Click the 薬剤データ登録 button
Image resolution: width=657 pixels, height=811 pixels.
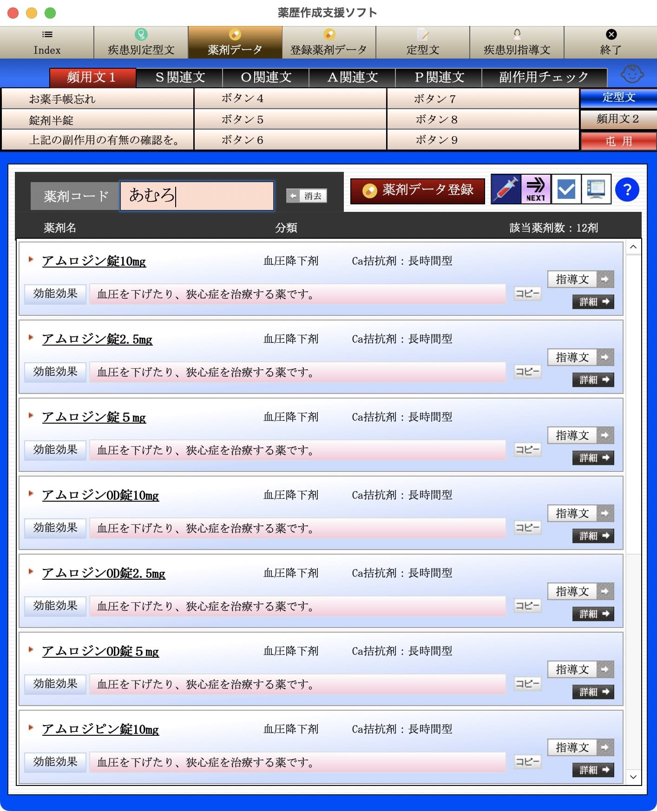417,190
